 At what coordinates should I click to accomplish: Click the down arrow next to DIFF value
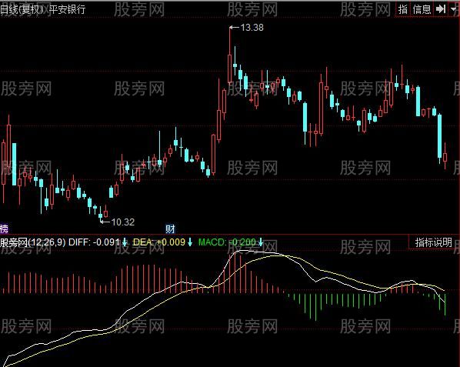(125, 242)
